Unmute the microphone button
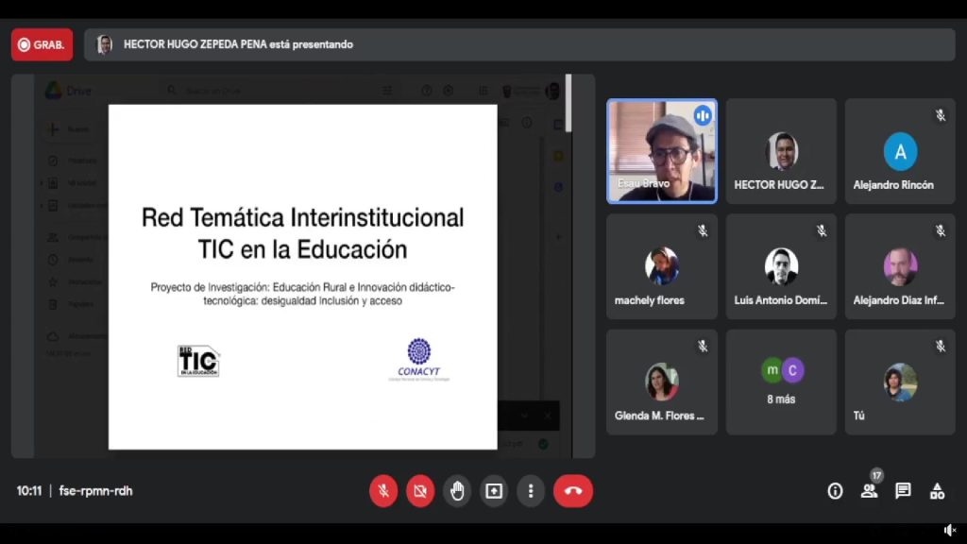Screen dimensions: 967x544 (383, 491)
